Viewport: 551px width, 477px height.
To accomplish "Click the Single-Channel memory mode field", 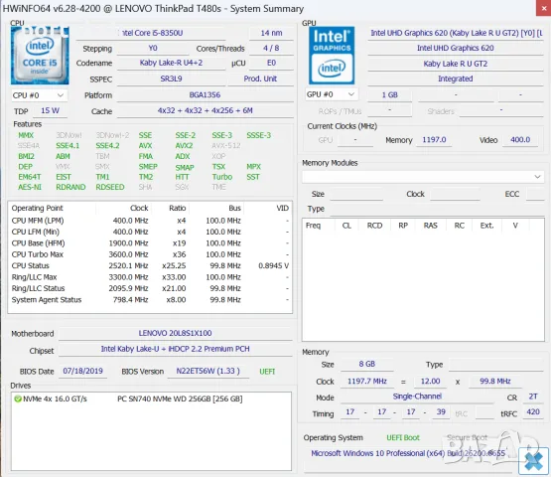I will click(417, 397).
